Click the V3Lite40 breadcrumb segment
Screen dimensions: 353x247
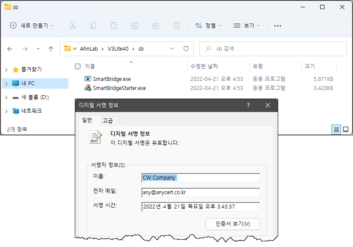click(118, 48)
